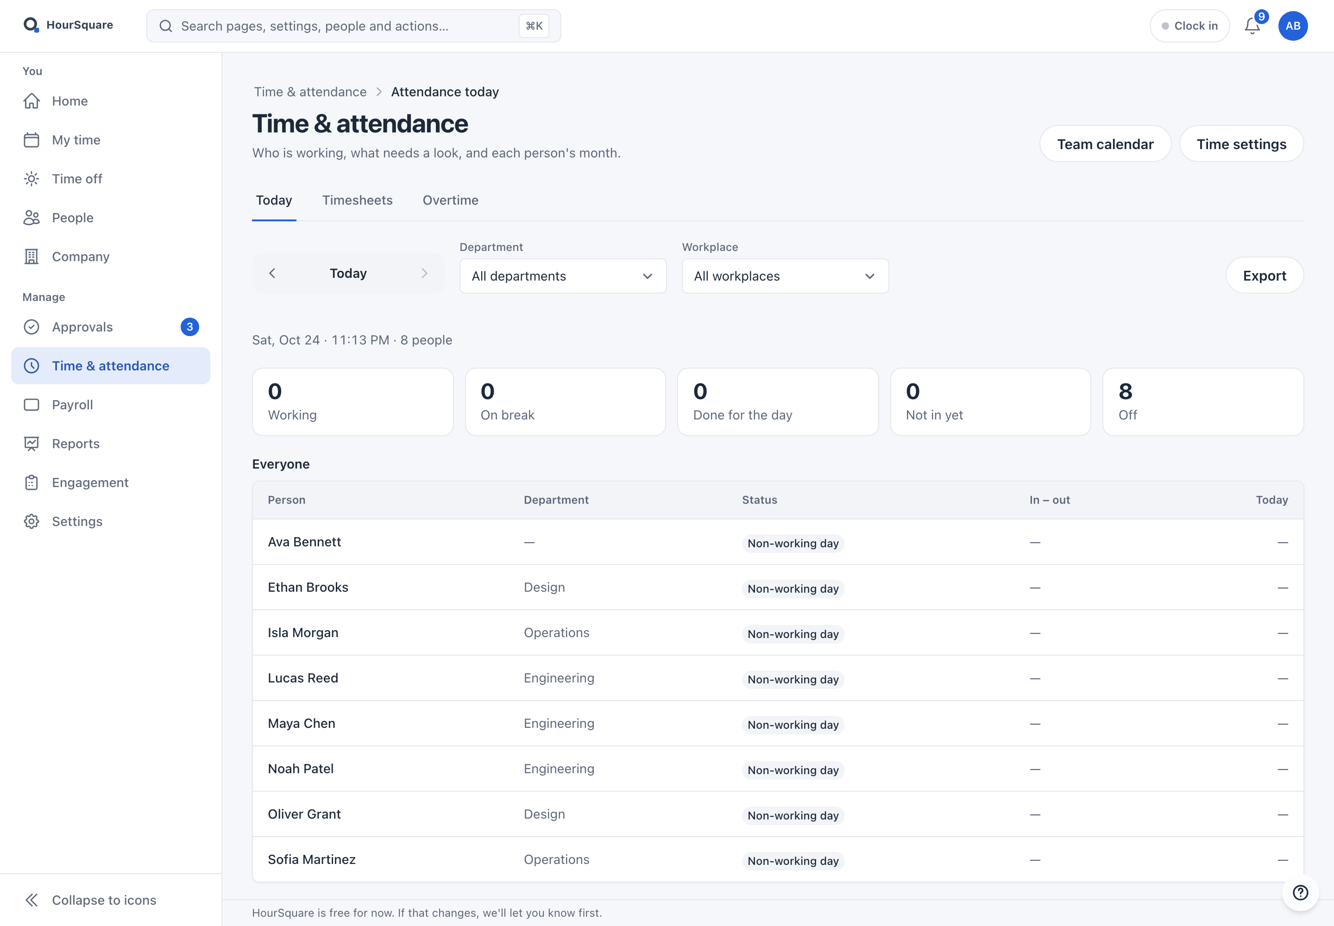
Task: Open the Team calendar button
Action: (1105, 144)
